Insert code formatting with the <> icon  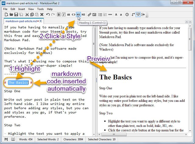[x=73, y=14]
